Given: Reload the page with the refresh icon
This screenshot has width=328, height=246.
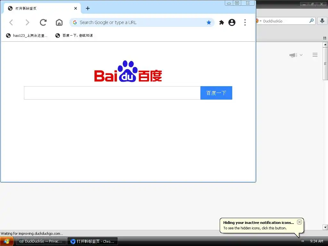Looking at the screenshot, I should coord(43,22).
